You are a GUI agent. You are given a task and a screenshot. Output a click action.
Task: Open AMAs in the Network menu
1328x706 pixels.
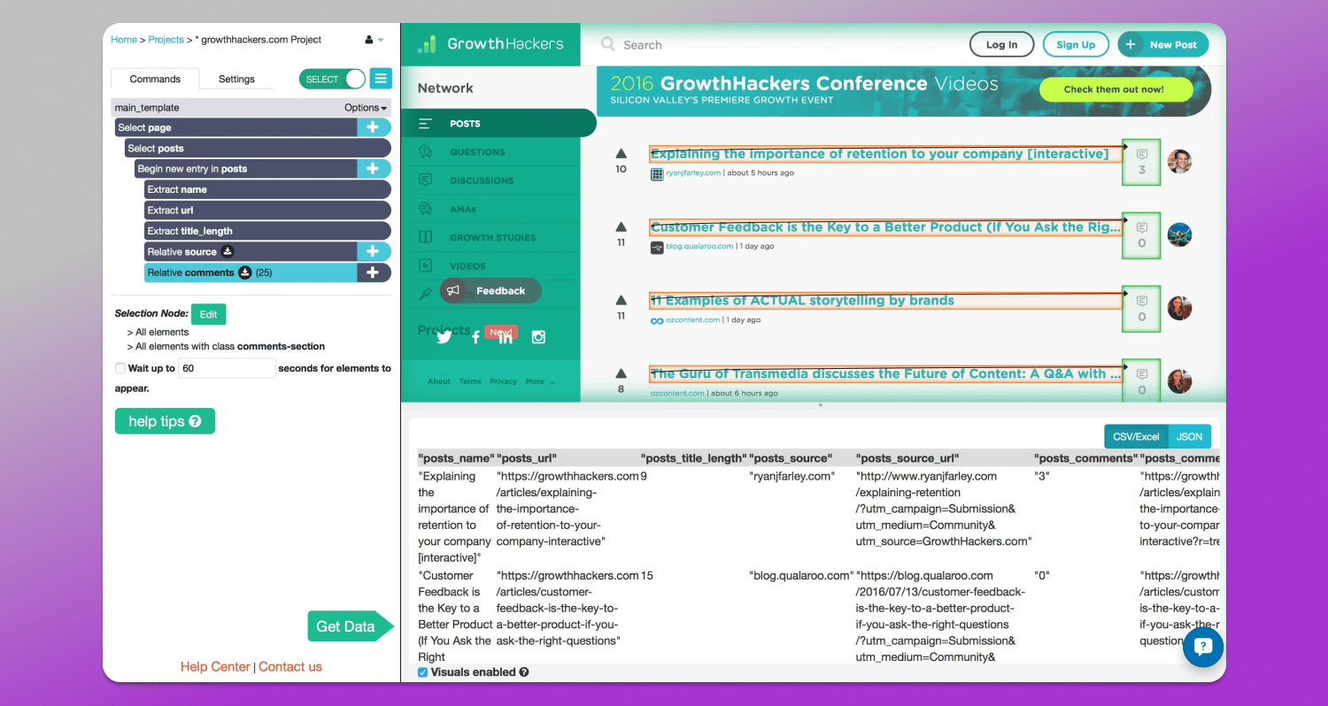tap(490, 209)
